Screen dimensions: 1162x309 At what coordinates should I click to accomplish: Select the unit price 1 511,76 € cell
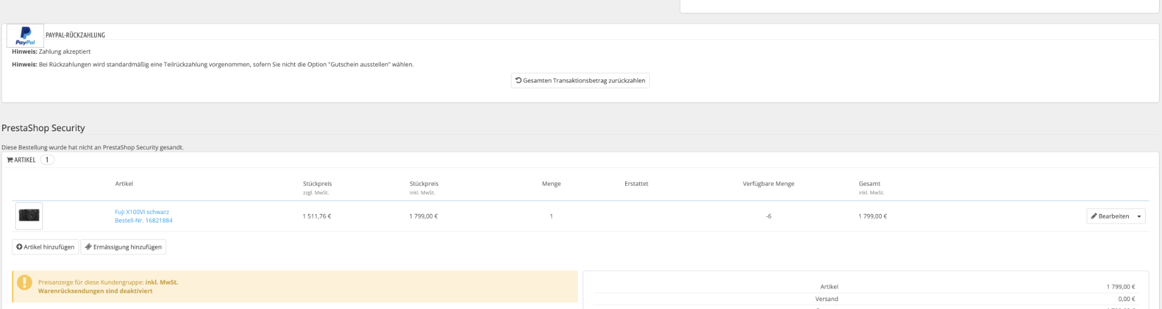(317, 216)
